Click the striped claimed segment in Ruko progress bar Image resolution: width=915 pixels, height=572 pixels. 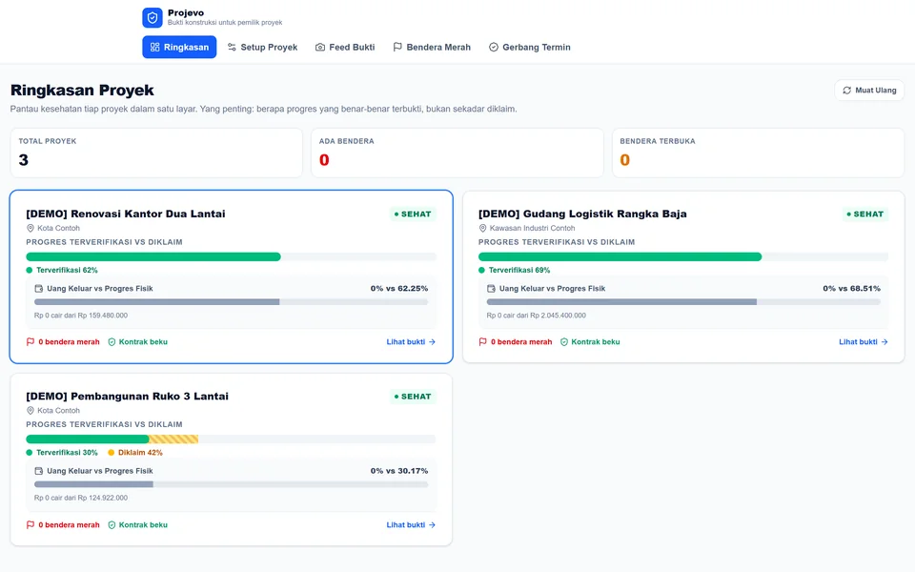tap(173, 439)
